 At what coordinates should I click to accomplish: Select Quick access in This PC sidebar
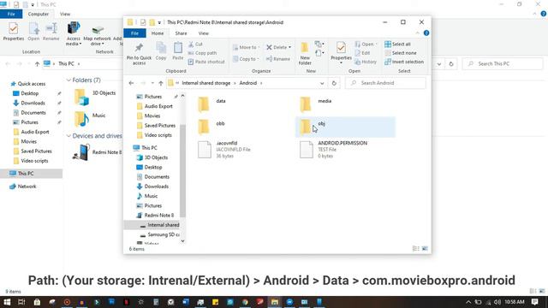tap(27, 84)
